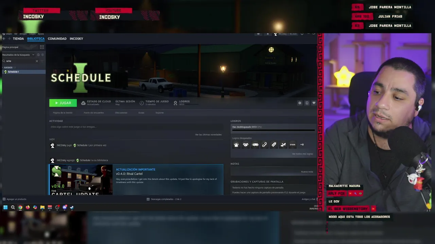Image resolution: width=435 pixels, height=244 pixels.
Task: Open the TIENDA store tab
Action: coord(18,39)
